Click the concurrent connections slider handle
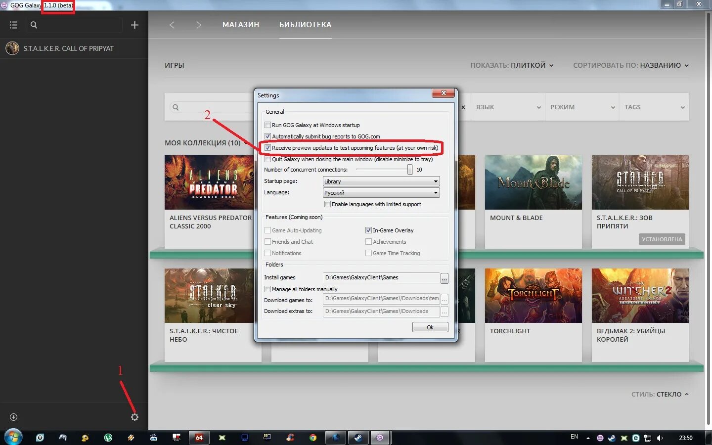The image size is (712, 445). [x=410, y=170]
